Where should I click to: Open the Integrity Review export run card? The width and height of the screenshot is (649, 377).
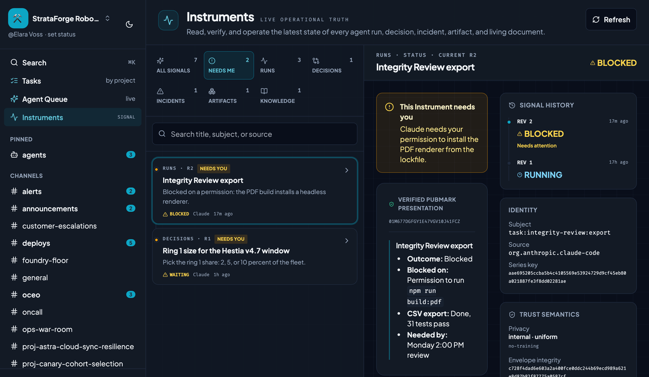[255, 191]
